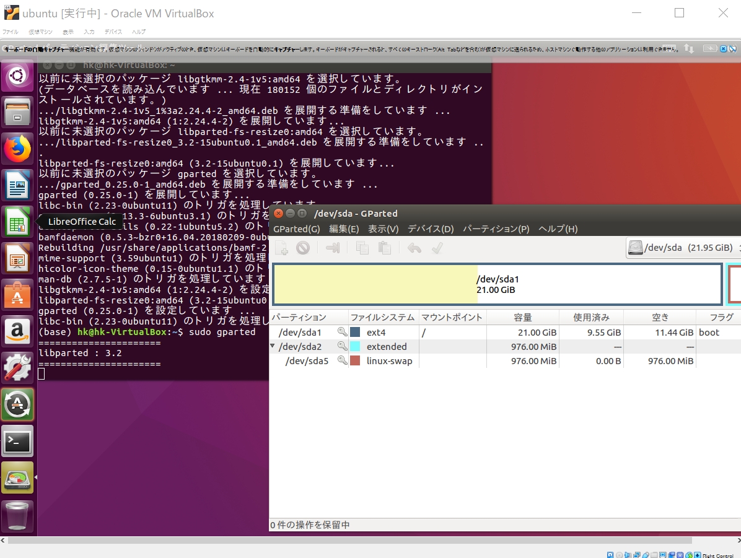Click the New partition toolbar icon
The width and height of the screenshot is (741, 558).
click(x=282, y=248)
